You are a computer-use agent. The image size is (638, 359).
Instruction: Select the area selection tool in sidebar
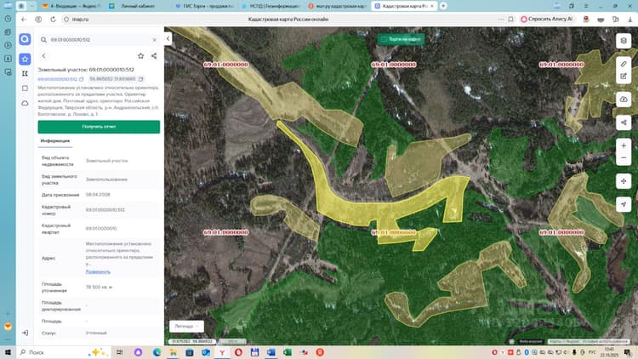pos(25,74)
